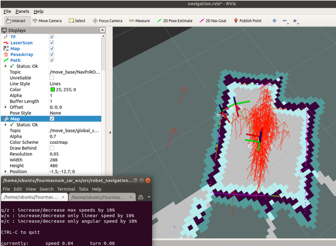Expand Path Status: Ok row
The height and width of the screenshot is (246, 336).
tap(5, 66)
